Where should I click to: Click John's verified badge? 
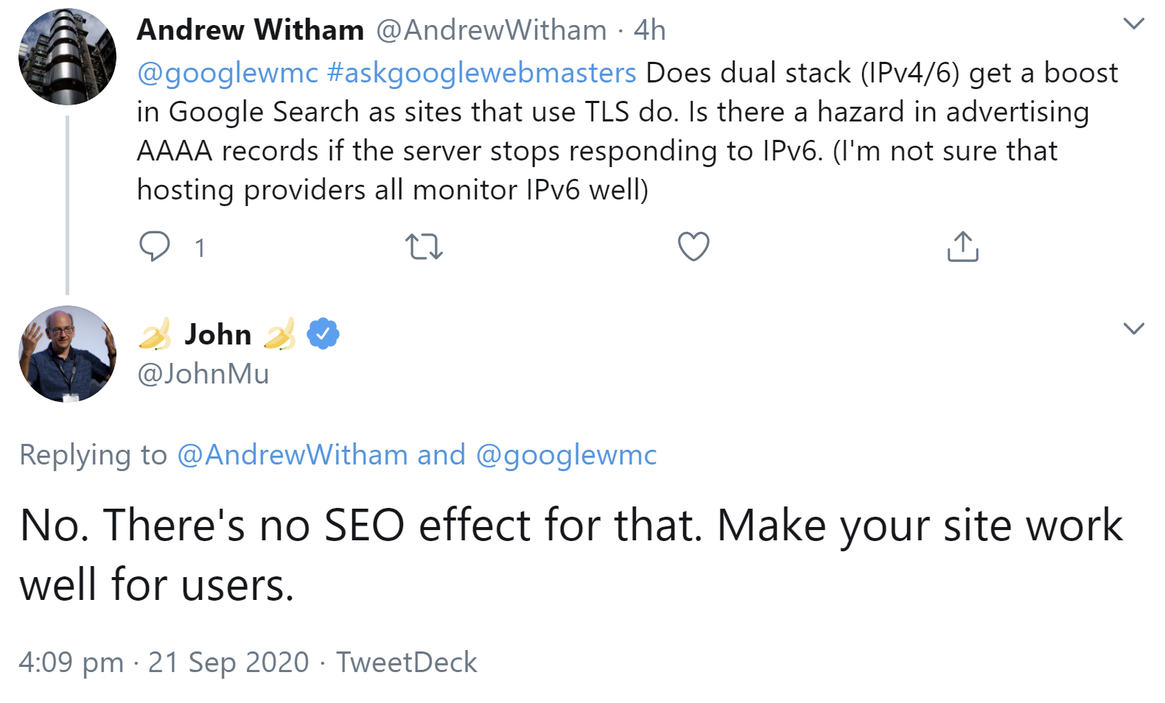[x=322, y=333]
